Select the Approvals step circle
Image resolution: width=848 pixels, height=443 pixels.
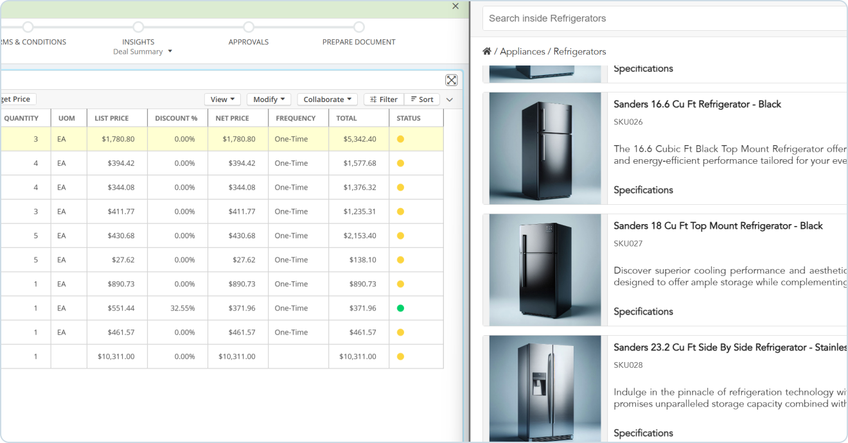click(x=249, y=27)
